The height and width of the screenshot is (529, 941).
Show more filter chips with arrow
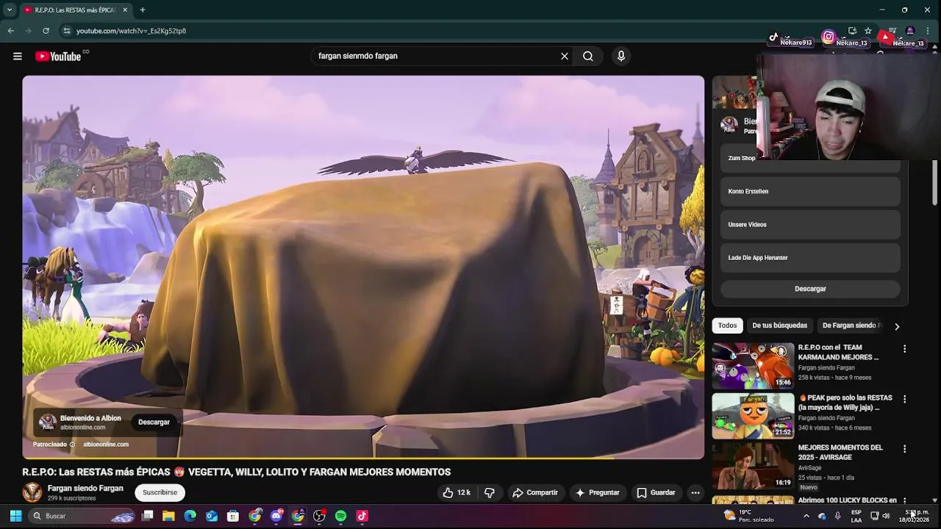(897, 326)
